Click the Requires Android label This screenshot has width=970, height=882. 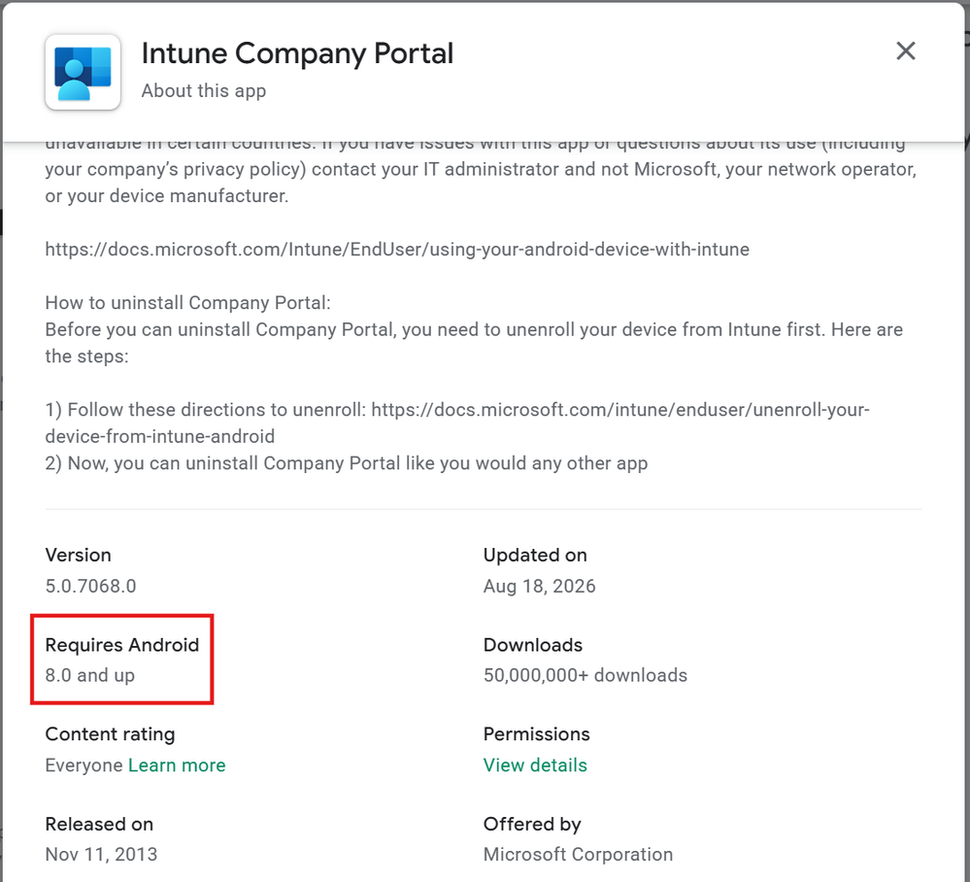click(x=122, y=645)
